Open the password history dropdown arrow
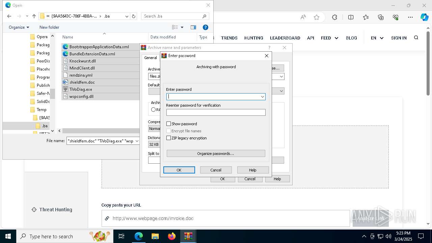Screen dimensions: 432x243 [x=262, y=97]
